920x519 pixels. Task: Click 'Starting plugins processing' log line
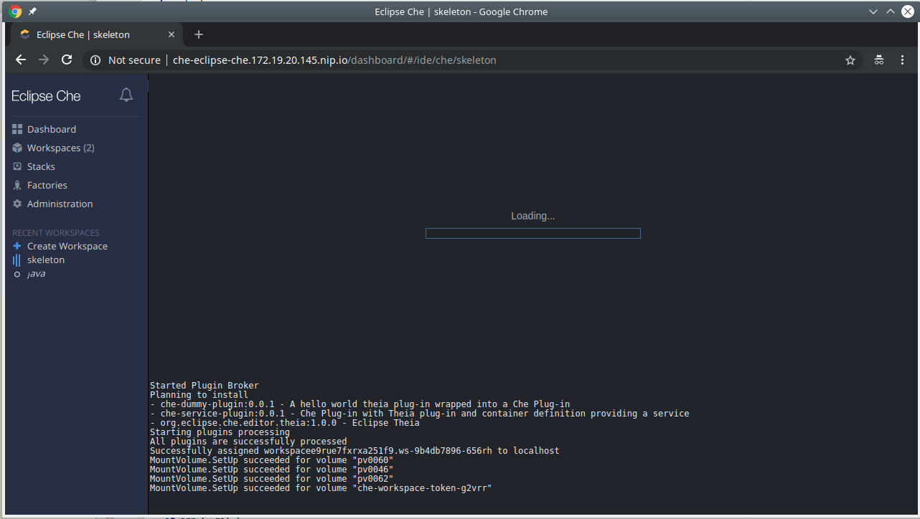coord(220,432)
